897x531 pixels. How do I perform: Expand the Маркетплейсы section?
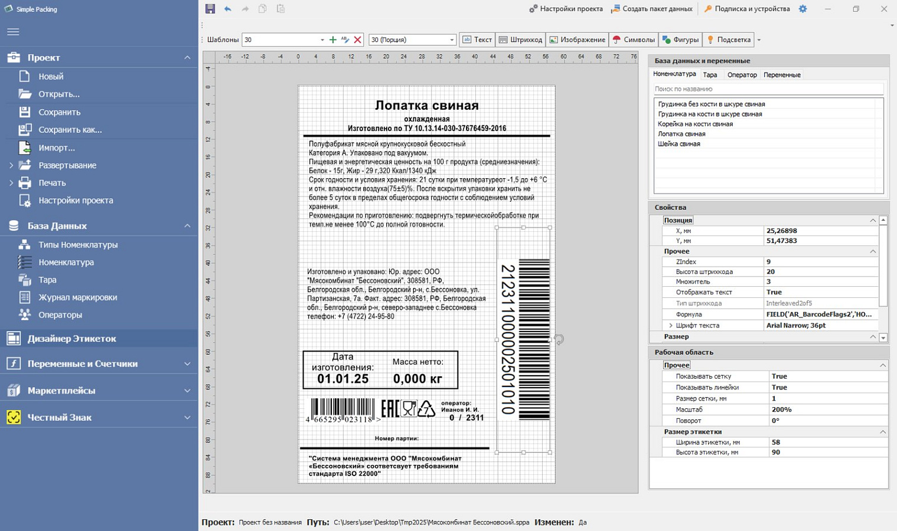click(x=187, y=391)
